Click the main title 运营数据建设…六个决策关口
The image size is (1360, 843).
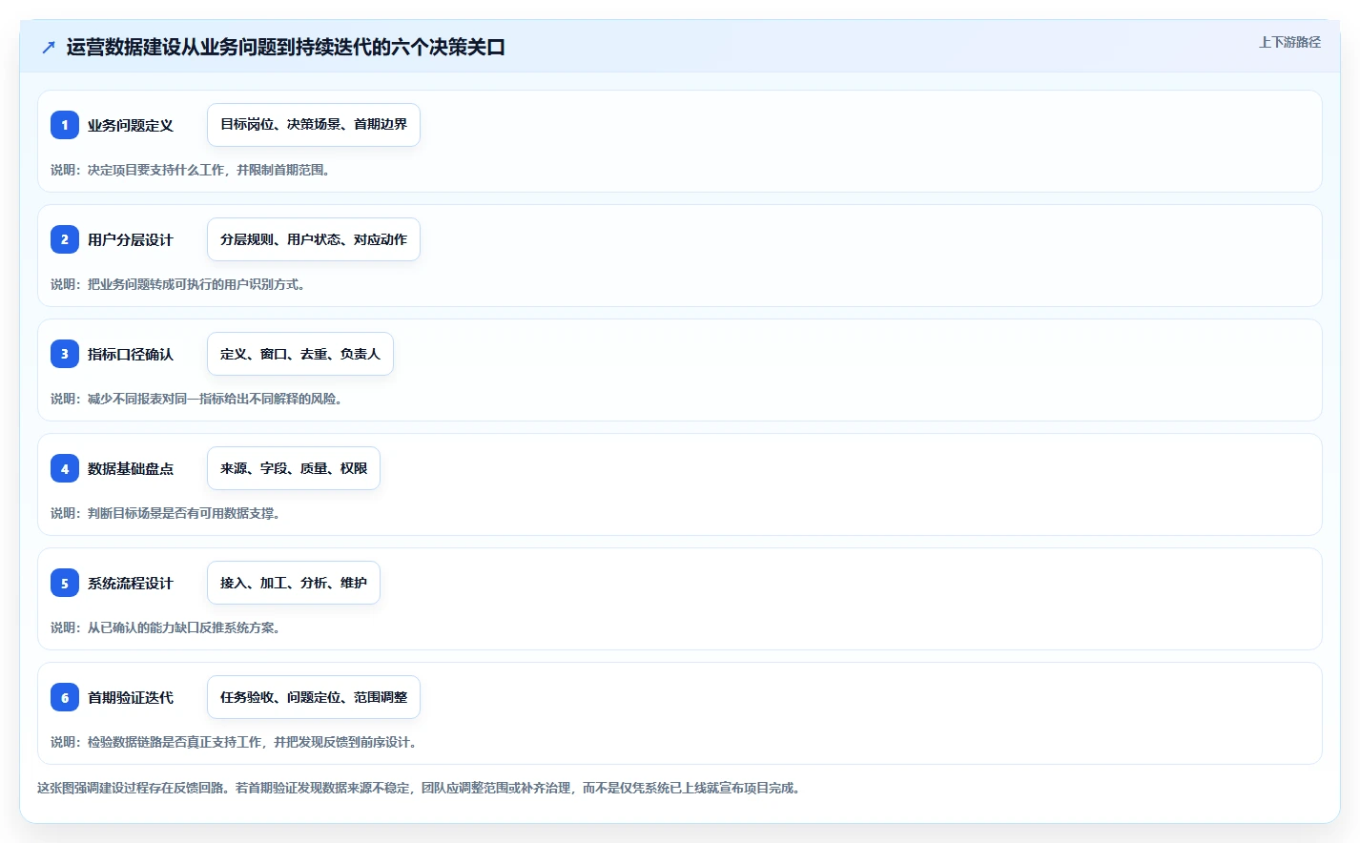(286, 47)
